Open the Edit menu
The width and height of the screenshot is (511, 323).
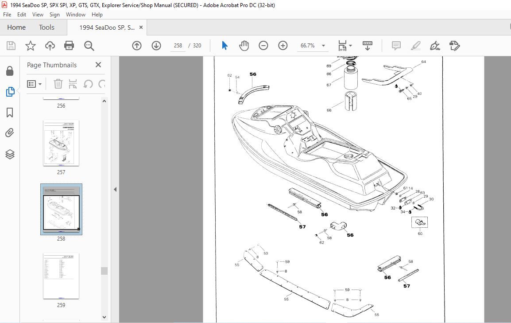(x=22, y=14)
